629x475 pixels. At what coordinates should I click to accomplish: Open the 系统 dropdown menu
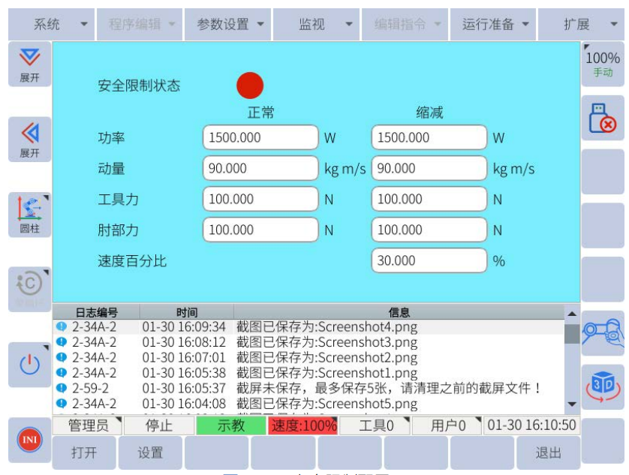point(62,24)
